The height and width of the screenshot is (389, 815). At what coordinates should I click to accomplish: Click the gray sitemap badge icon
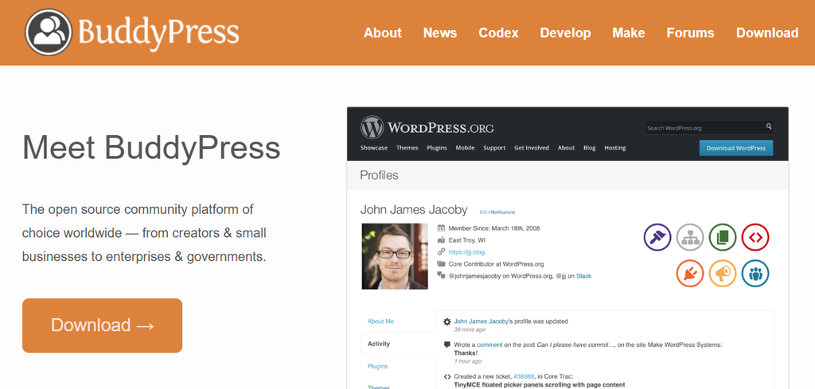pyautogui.click(x=690, y=237)
